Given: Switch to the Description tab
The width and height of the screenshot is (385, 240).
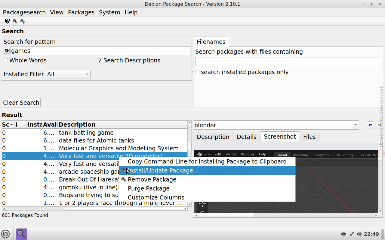Looking at the screenshot, I should point(213,137).
